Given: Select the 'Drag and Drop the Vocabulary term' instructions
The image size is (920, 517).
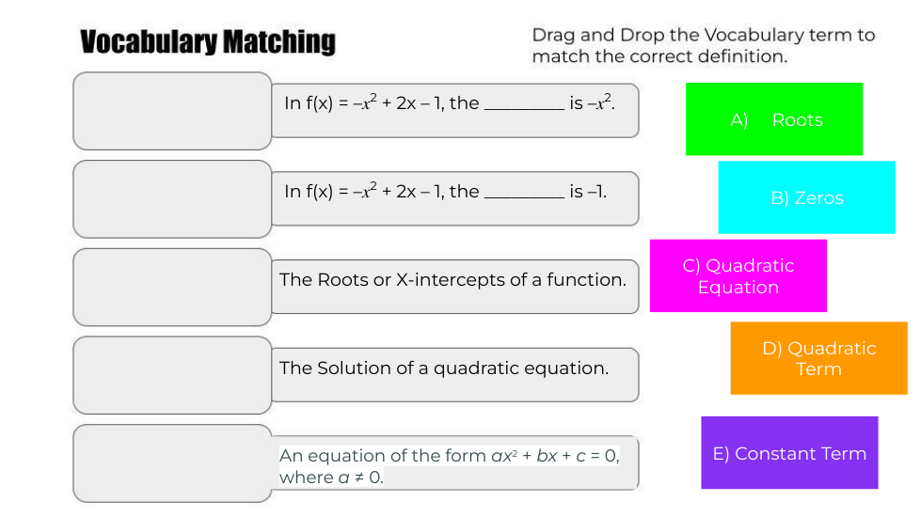Looking at the screenshot, I should coord(703,45).
